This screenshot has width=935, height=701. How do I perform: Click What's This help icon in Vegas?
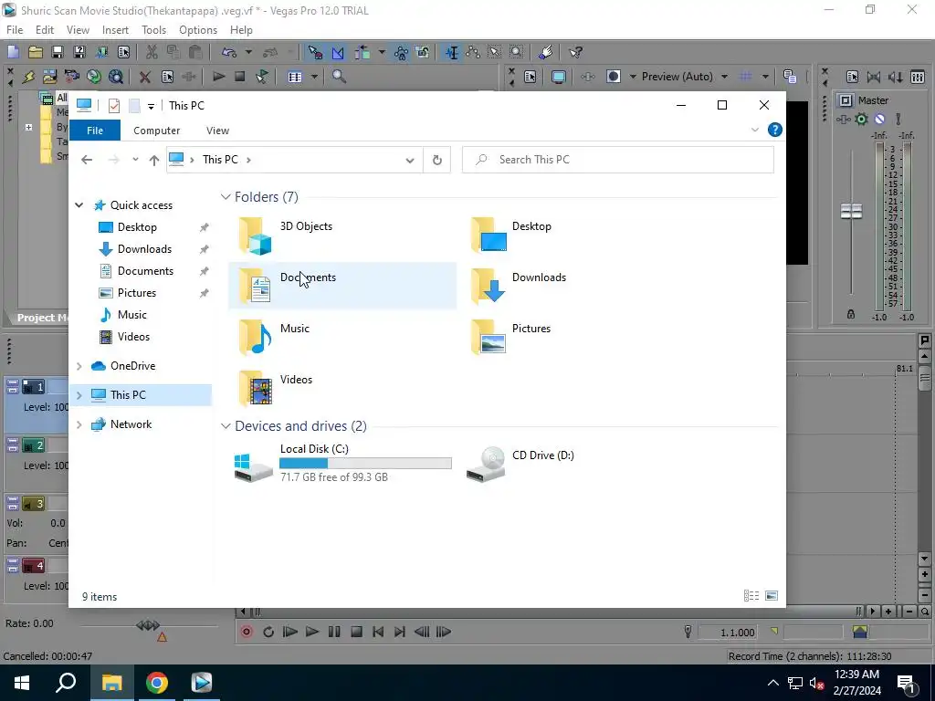coord(575,52)
